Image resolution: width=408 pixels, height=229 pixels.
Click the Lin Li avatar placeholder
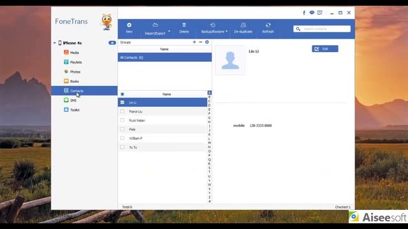[x=230, y=60]
